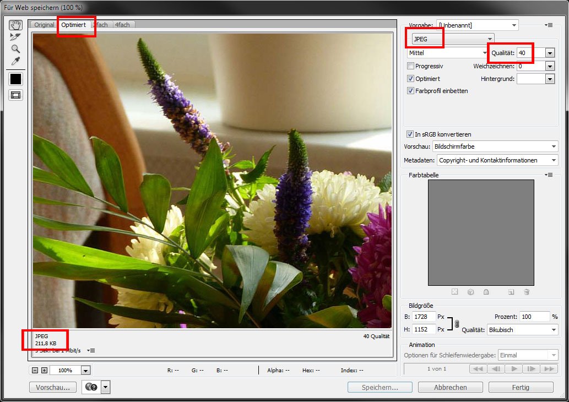Uncheck In sRGB konvertieren

(x=410, y=134)
